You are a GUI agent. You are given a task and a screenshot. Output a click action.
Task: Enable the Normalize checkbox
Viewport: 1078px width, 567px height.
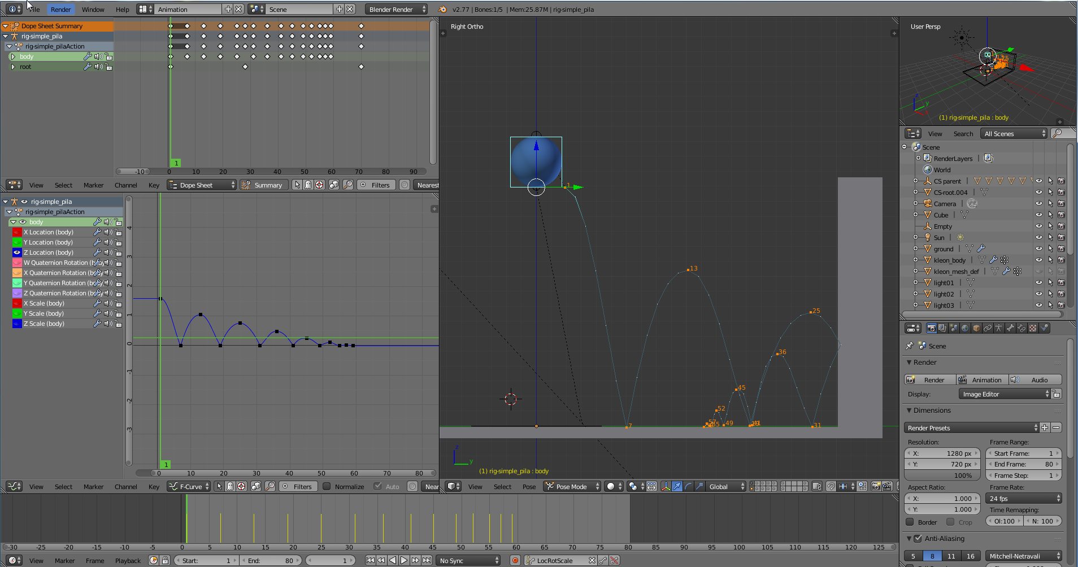(x=327, y=486)
